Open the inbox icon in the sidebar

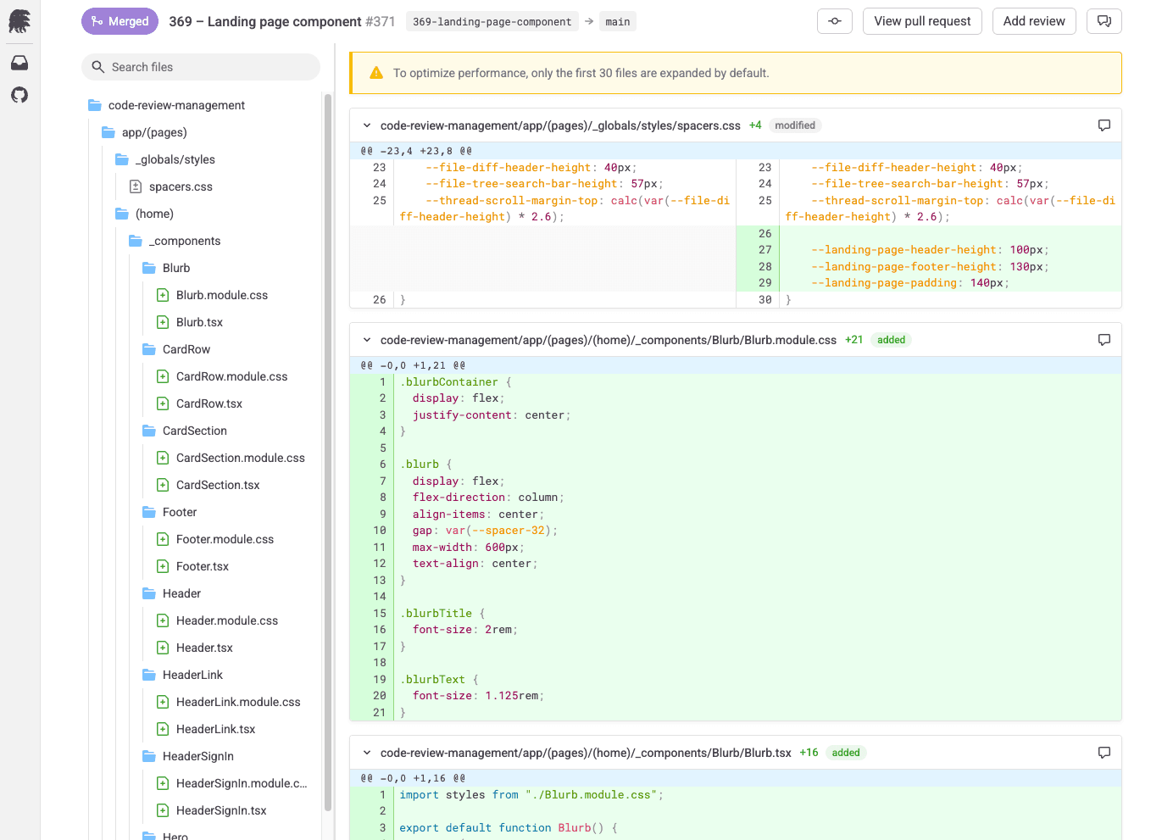click(x=19, y=63)
